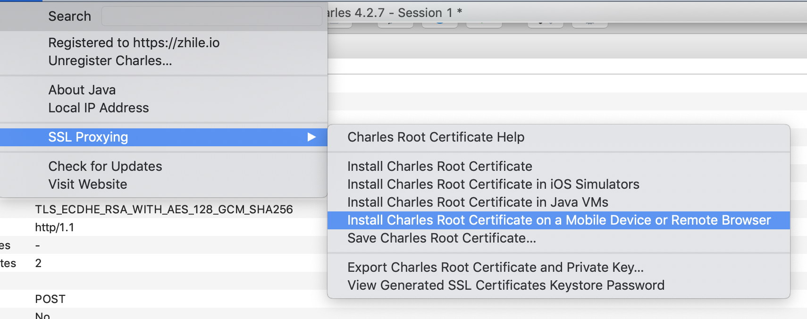
Task: Select the SSL Proxying menu item
Action: pyautogui.click(x=88, y=137)
